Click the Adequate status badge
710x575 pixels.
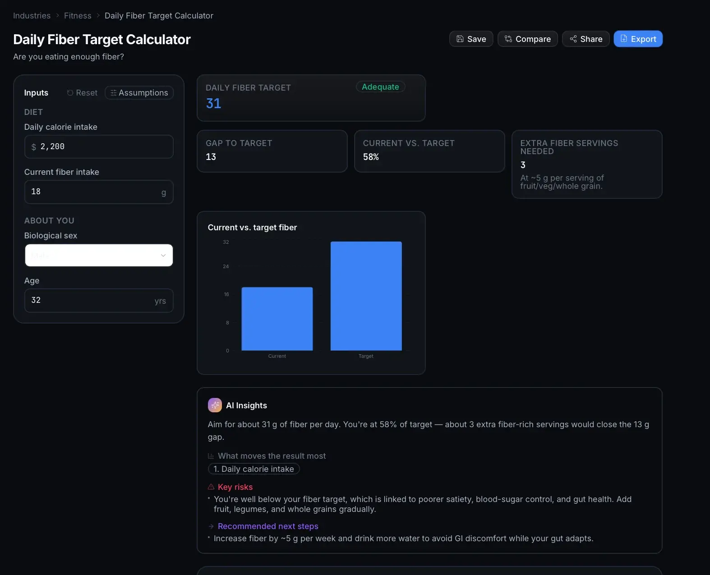[x=380, y=87]
